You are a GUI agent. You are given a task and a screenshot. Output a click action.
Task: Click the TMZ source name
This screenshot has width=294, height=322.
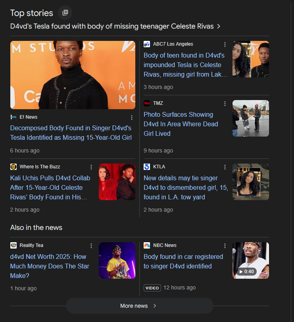point(158,103)
